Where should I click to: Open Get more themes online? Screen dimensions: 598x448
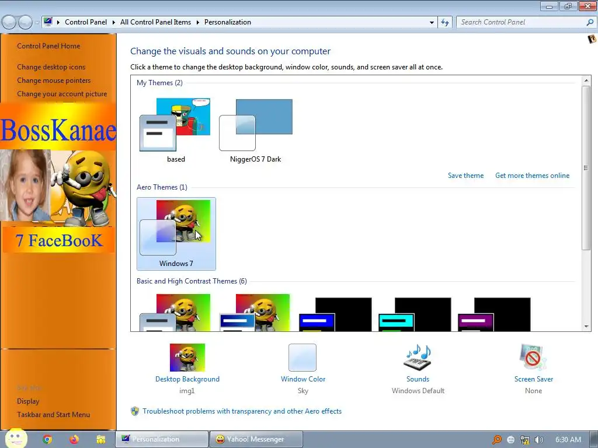pos(533,176)
